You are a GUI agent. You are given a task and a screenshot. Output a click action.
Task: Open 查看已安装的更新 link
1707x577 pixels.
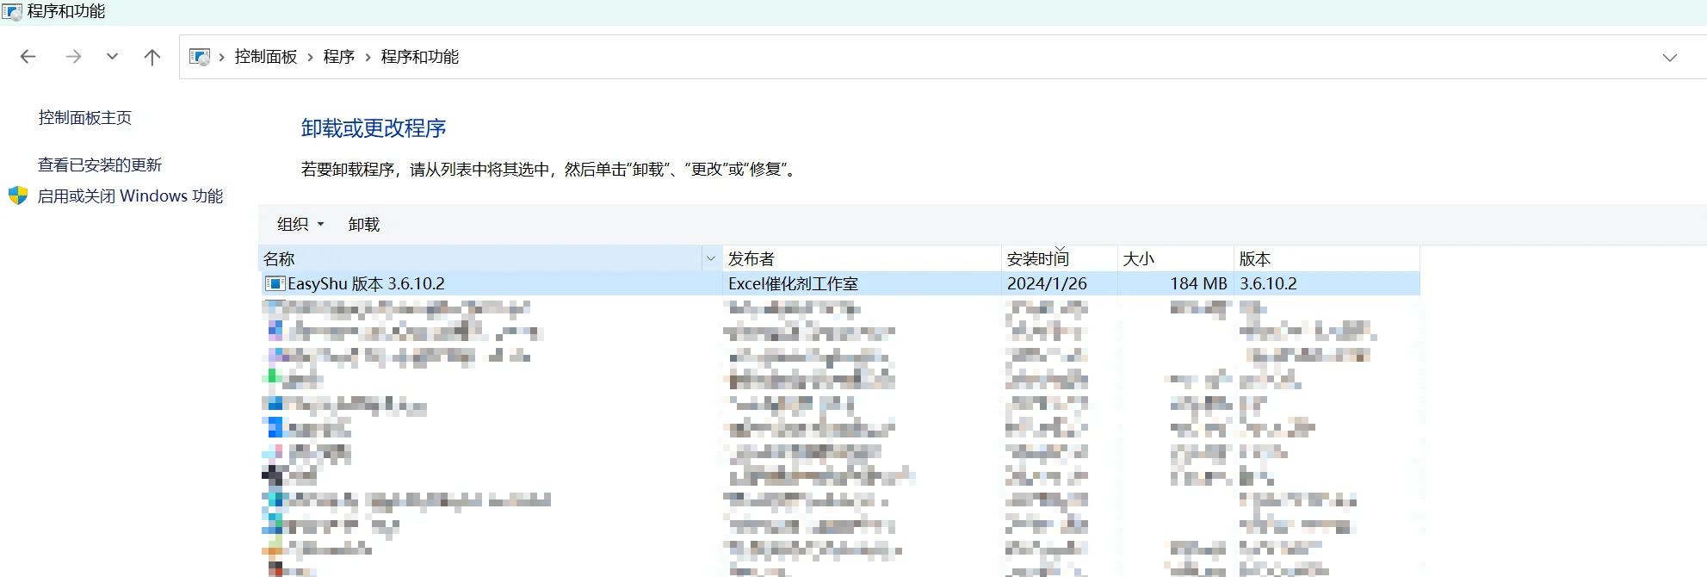point(100,165)
